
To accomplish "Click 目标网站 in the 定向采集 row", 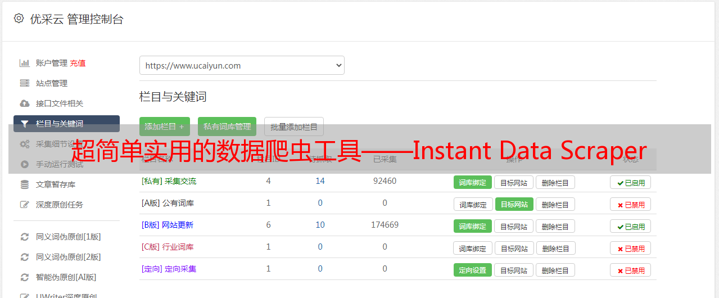I will point(514,270).
